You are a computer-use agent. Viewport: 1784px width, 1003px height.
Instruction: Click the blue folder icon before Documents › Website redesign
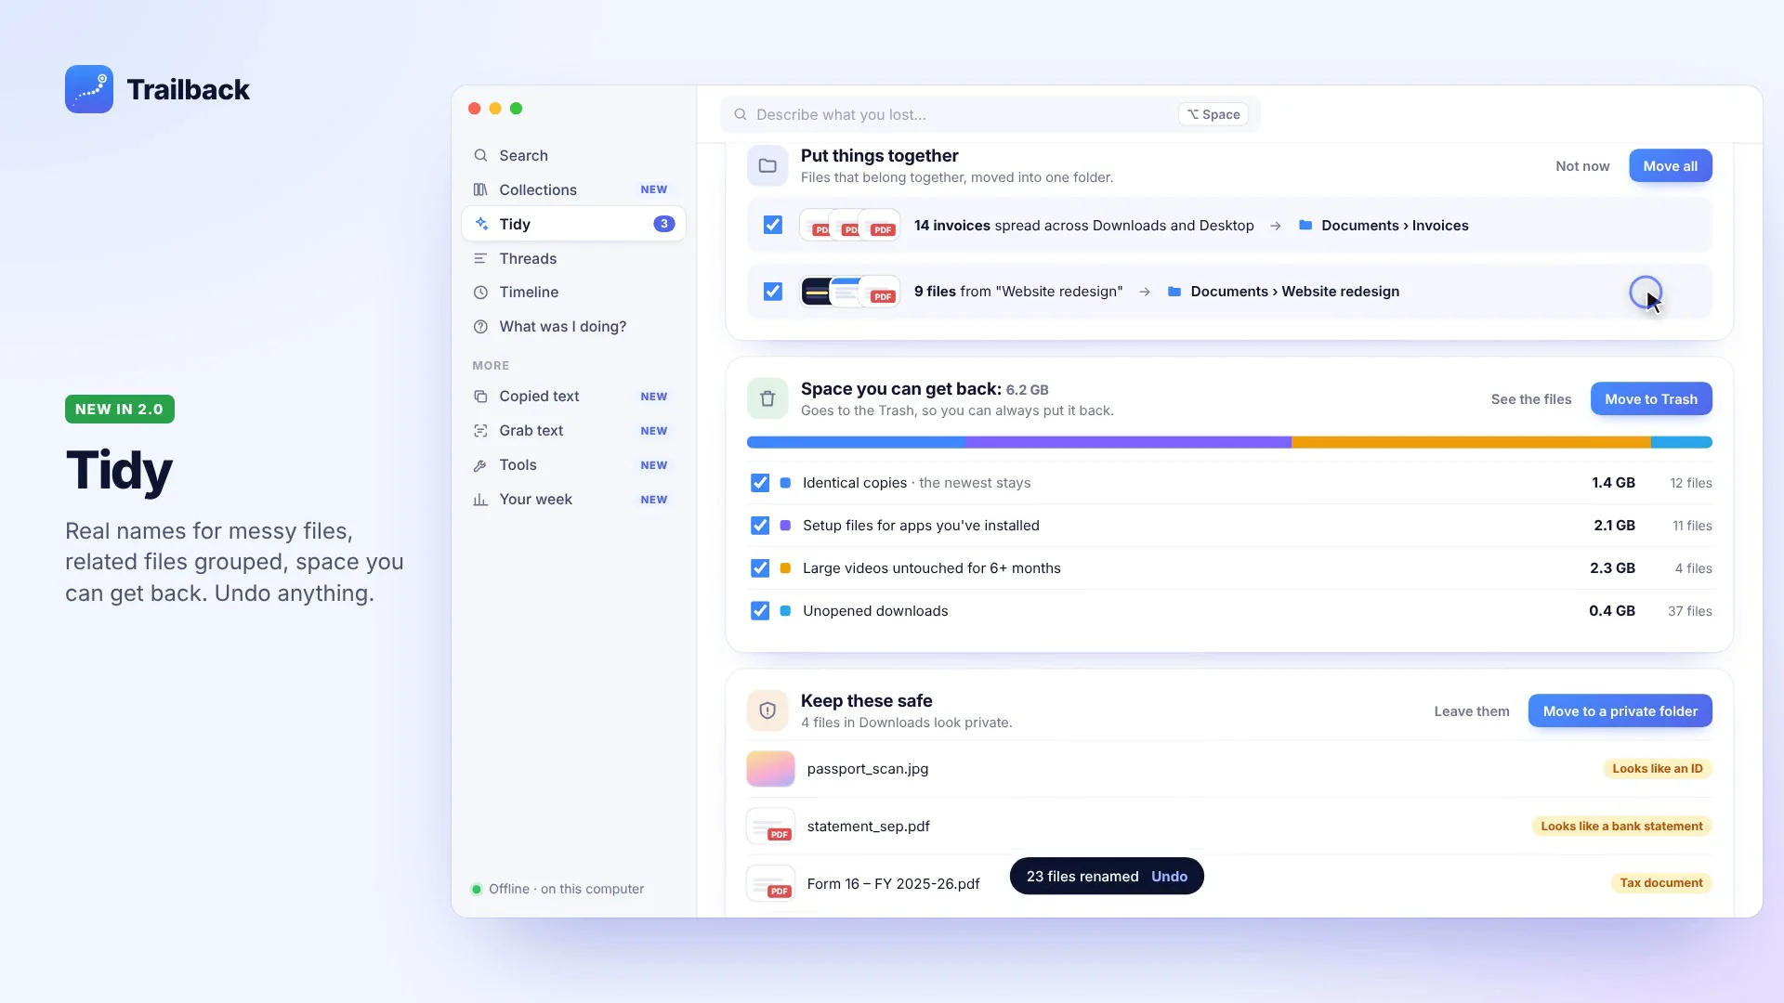(1174, 292)
